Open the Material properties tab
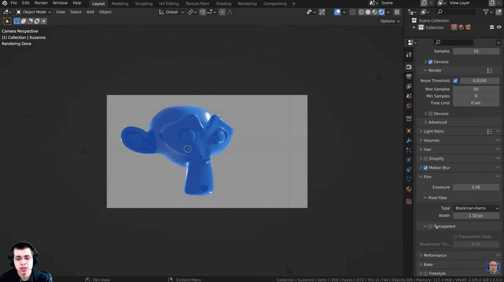504x282 pixels. tap(409, 189)
